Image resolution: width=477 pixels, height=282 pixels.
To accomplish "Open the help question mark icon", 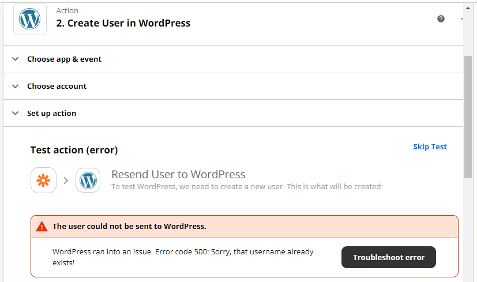I will point(441,19).
